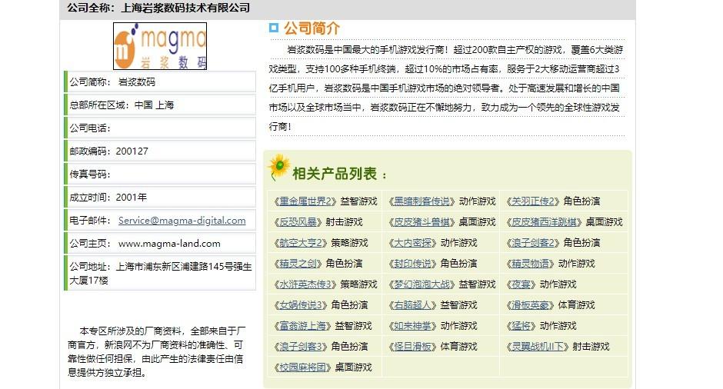
Task: Click the 公司地址 浦建路145号 row
Action: [x=160, y=273]
